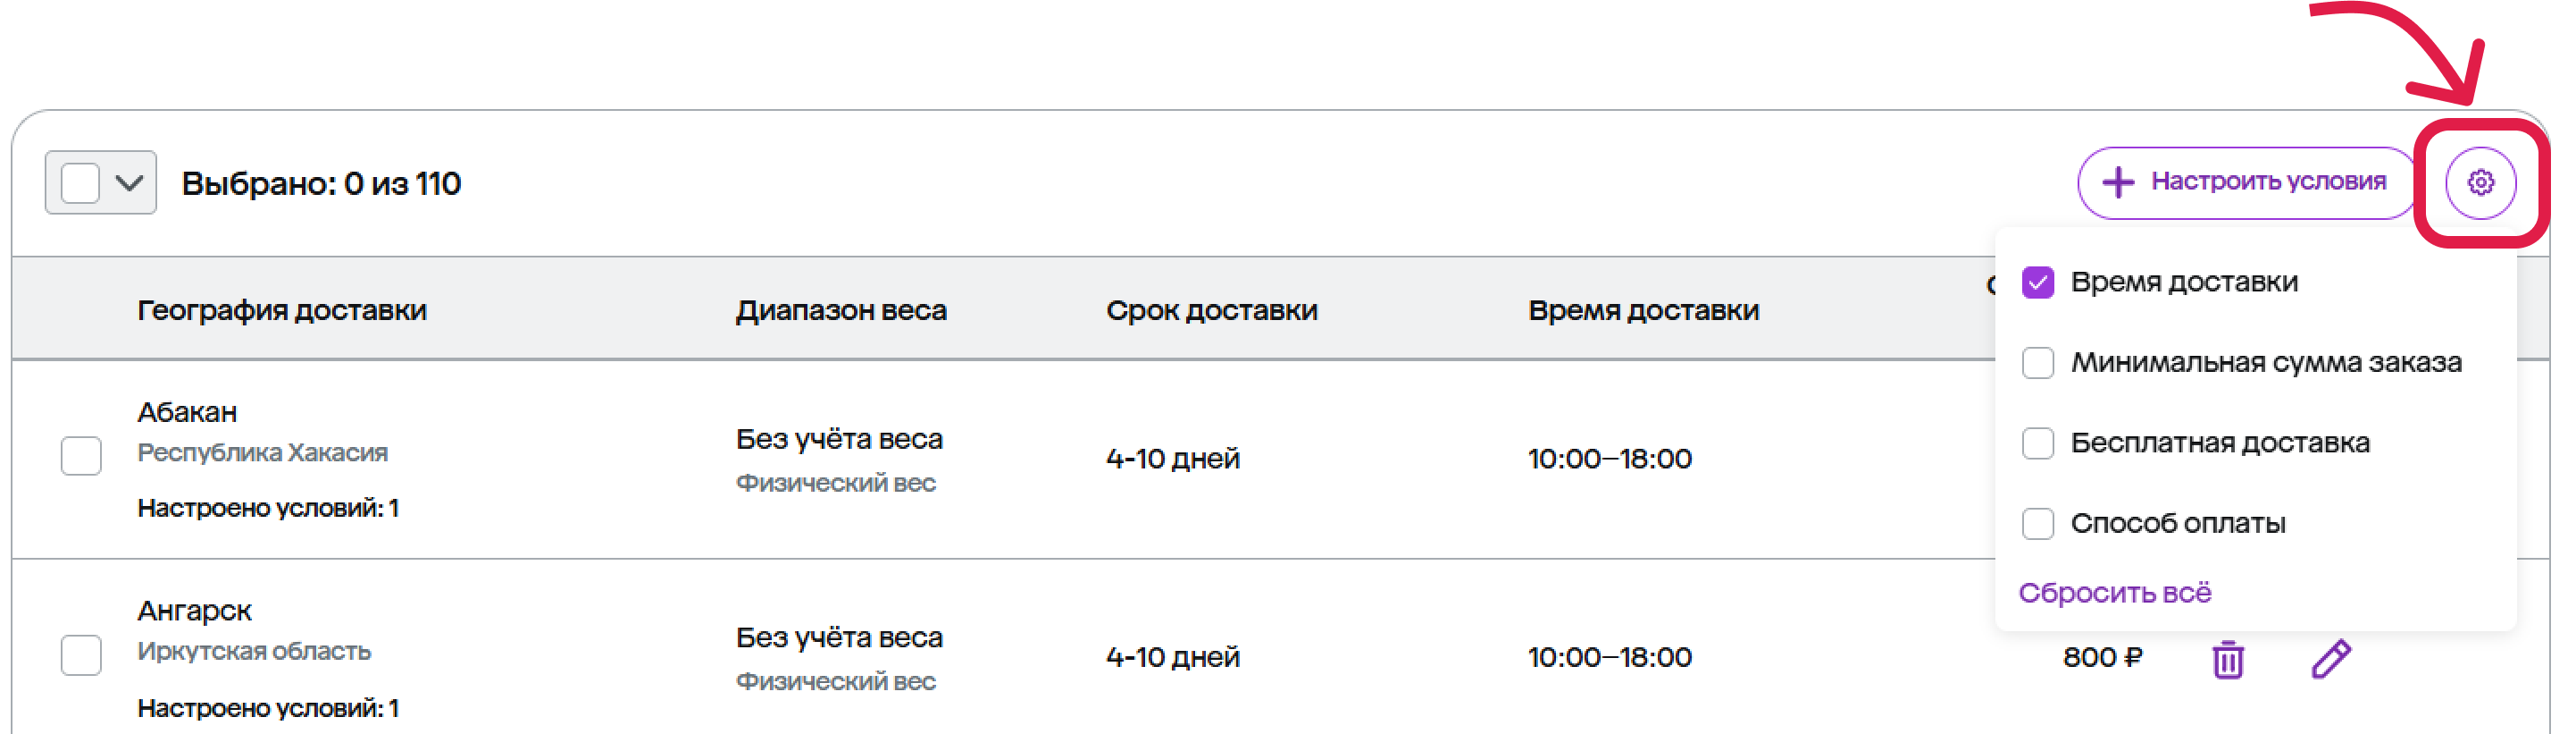Viewport: 2576px width, 734px height.
Task: Open the gear column settings icon
Action: [2480, 182]
